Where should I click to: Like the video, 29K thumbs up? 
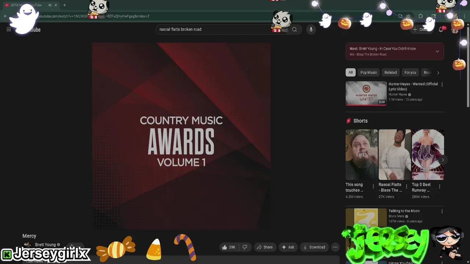(228, 247)
